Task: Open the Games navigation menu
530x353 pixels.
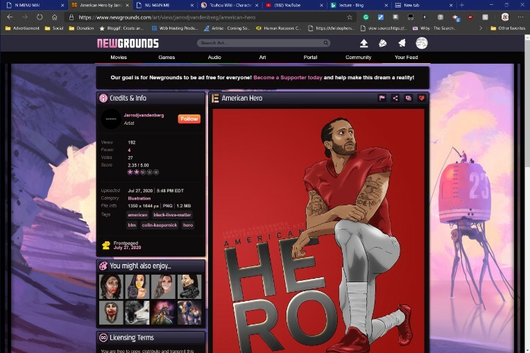Action: coord(166,57)
